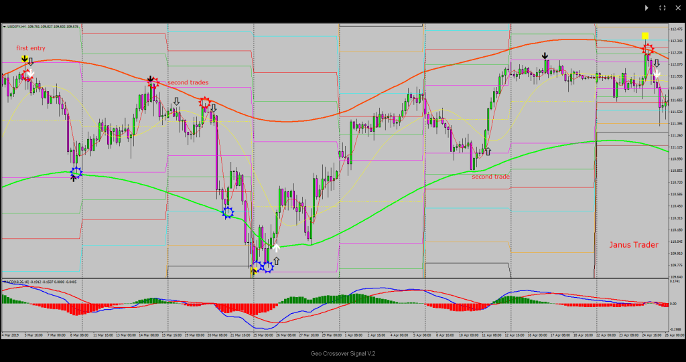Click the red gear signal under yellow square
Viewport: 686px width, 362px height.
click(x=648, y=50)
